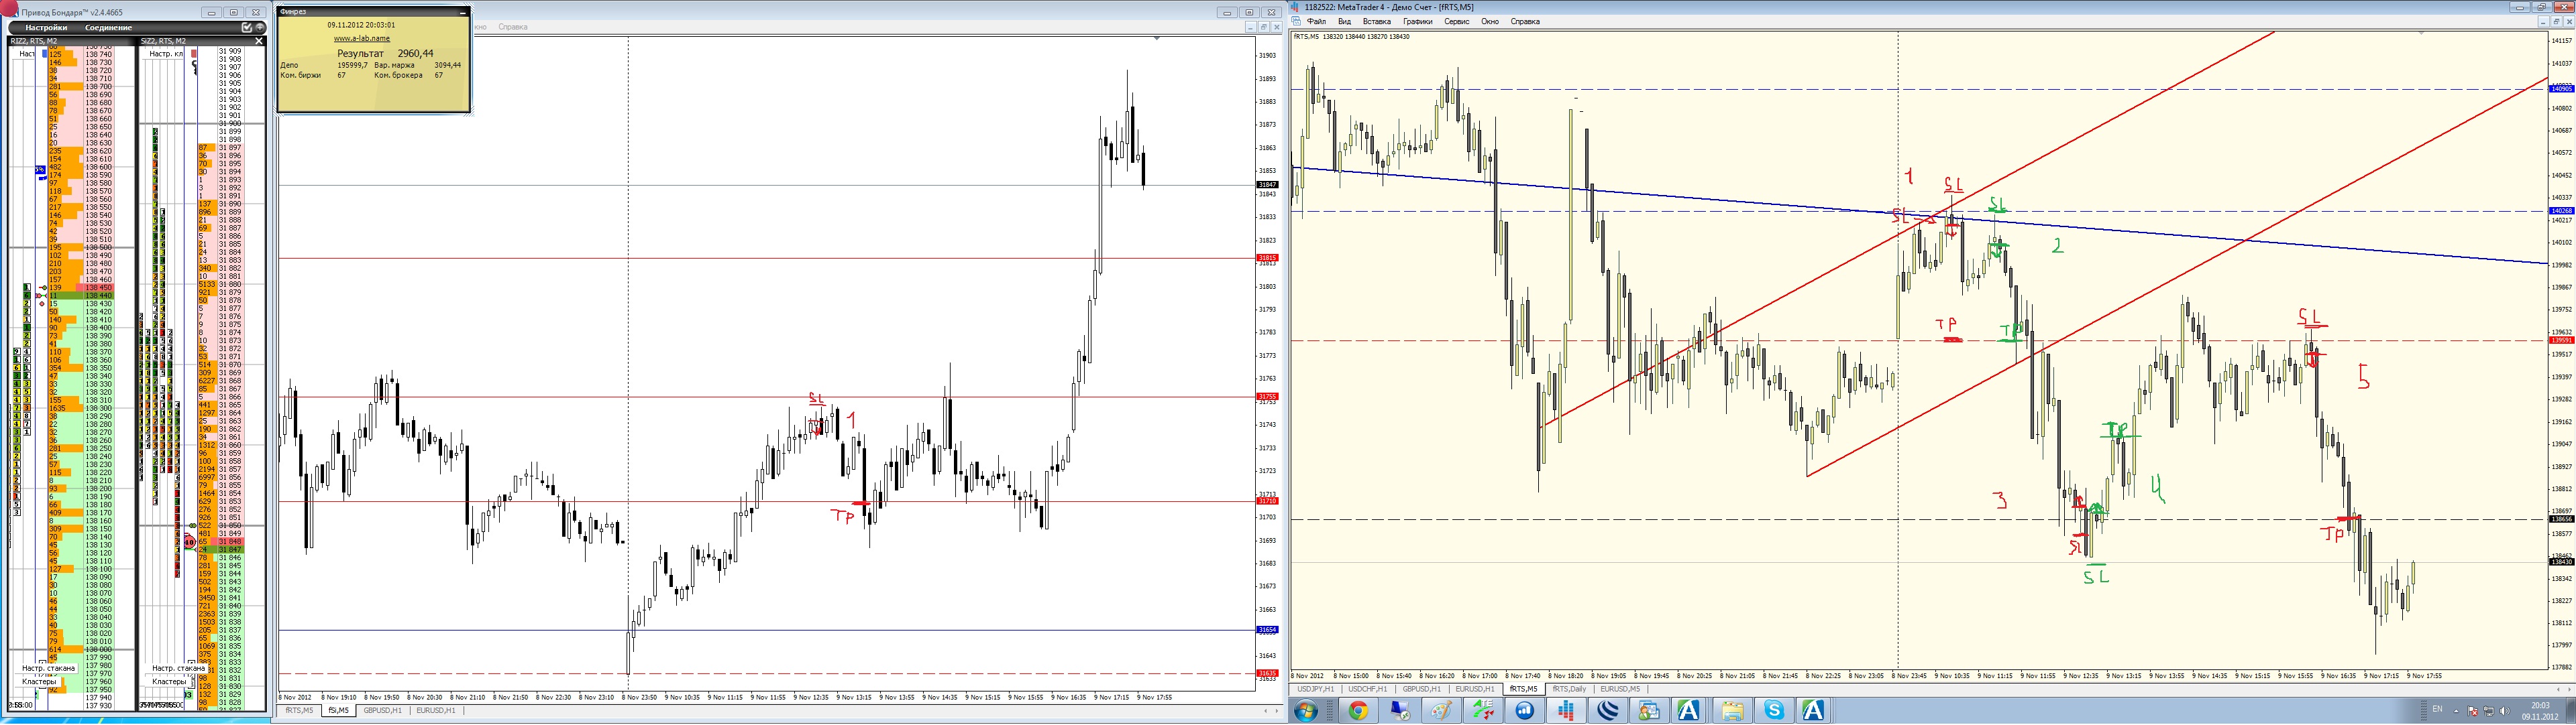Image resolution: width=2576 pixels, height=725 pixels.
Task: Open the Графики menu in MetaTrader
Action: pos(1417,21)
